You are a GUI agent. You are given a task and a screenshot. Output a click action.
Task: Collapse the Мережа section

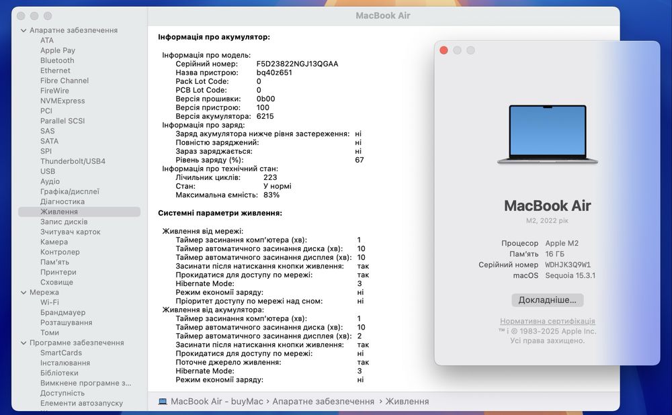pyautogui.click(x=24, y=293)
